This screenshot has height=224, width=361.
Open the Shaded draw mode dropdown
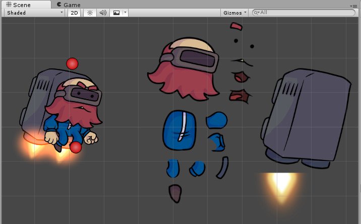35,13
